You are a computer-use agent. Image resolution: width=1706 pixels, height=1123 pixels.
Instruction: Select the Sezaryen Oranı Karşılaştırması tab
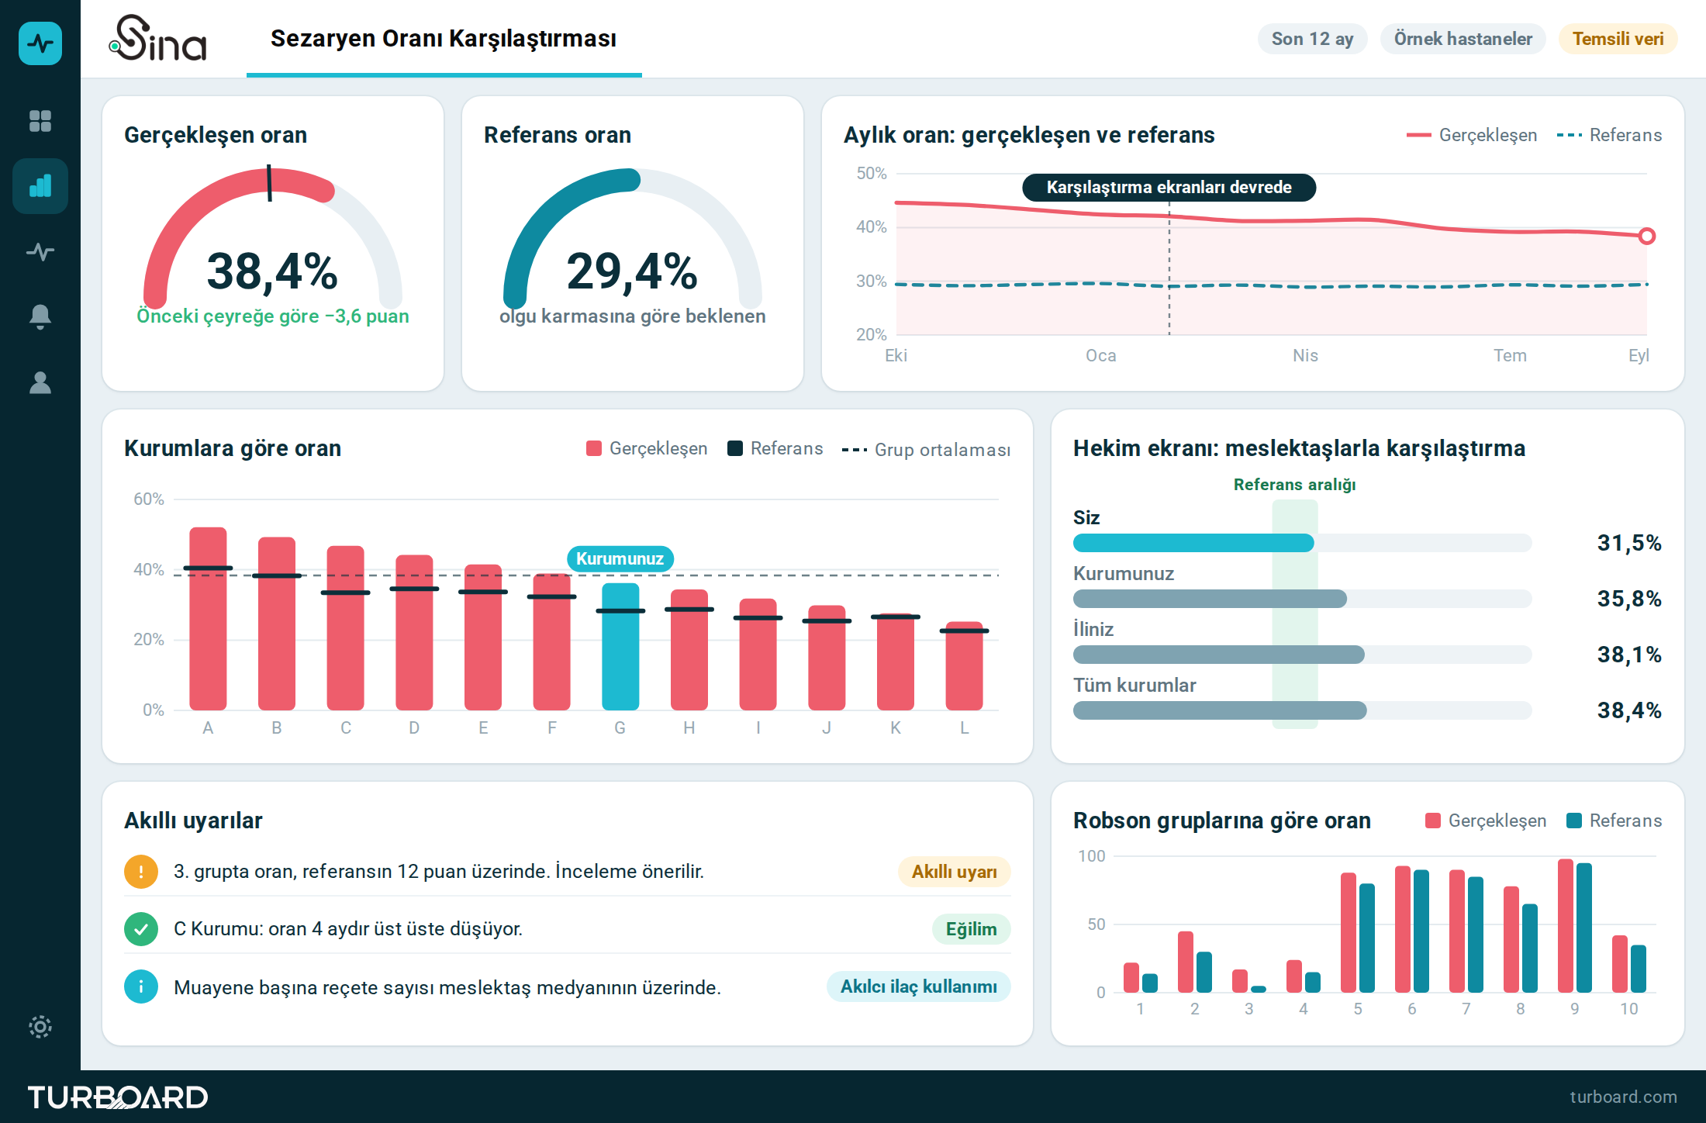[444, 39]
